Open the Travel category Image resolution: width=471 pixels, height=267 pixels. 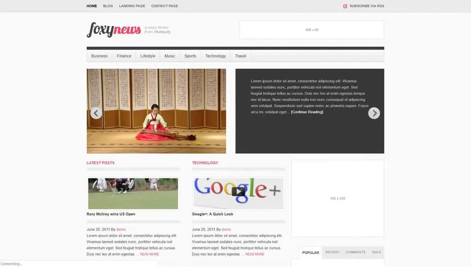240,56
